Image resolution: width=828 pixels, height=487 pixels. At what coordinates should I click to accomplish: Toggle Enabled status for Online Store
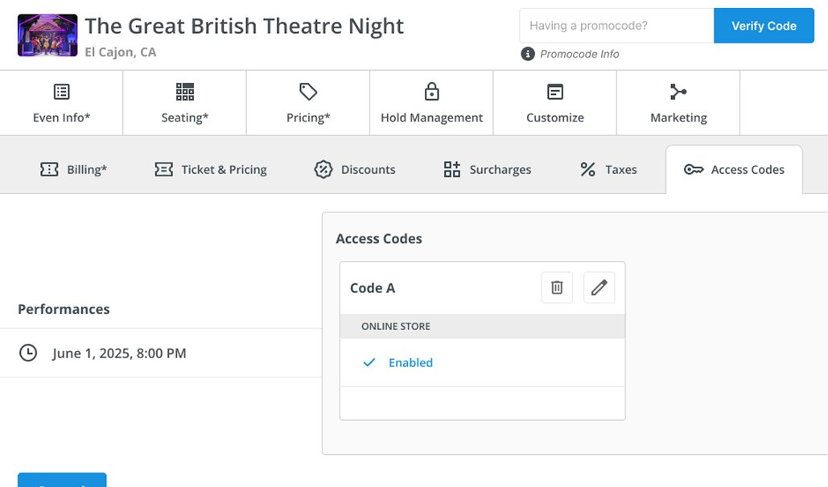pyautogui.click(x=410, y=362)
